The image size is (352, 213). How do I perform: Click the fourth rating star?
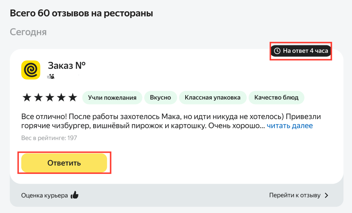point(61,97)
